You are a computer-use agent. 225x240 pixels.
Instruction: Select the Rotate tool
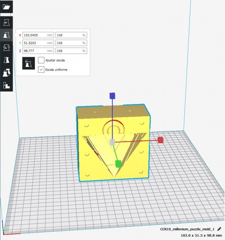(6, 47)
